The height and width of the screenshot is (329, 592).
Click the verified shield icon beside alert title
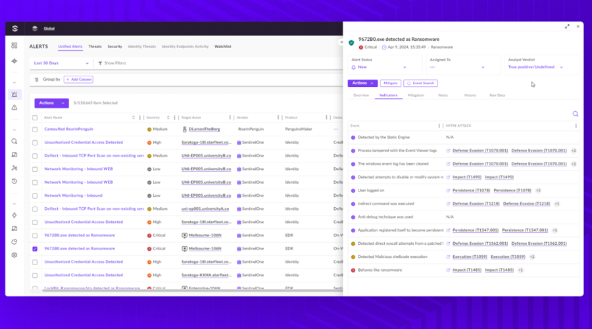[x=351, y=43]
